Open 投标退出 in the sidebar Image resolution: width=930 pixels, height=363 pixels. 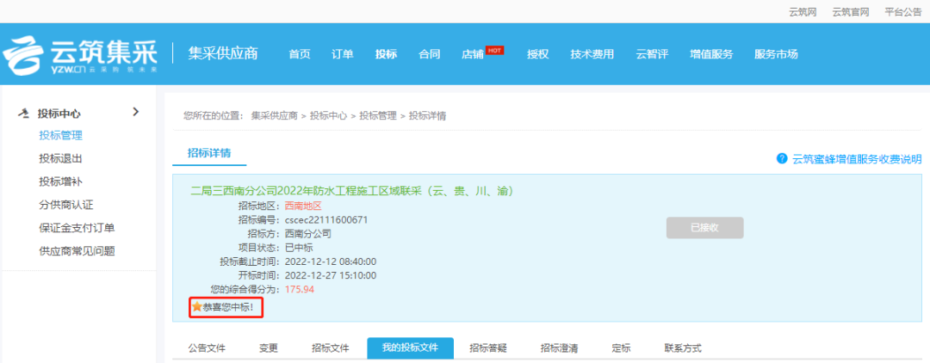click(60, 159)
